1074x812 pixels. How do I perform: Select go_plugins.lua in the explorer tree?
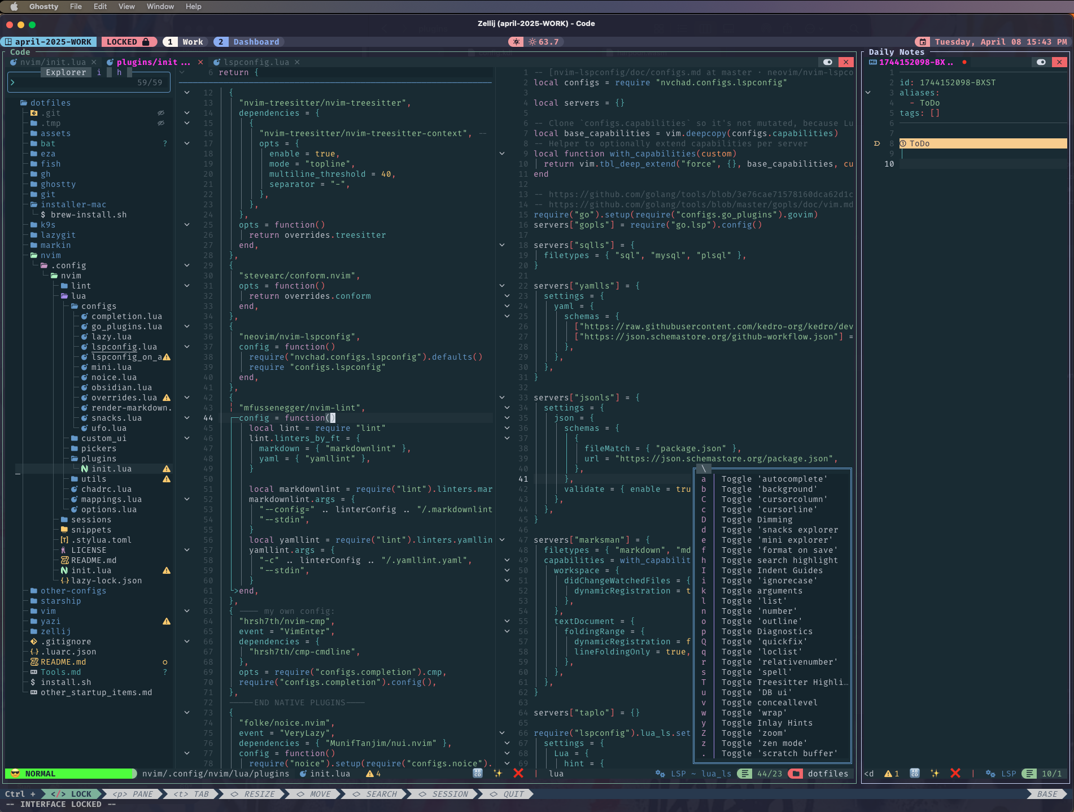121,326
